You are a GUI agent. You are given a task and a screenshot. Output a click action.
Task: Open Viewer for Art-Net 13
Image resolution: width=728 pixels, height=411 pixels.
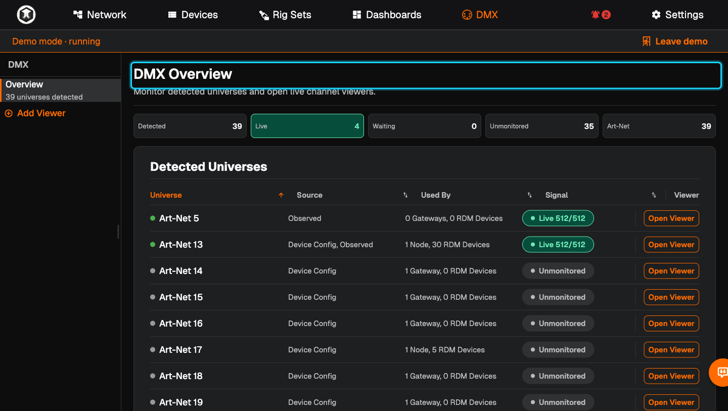point(671,245)
